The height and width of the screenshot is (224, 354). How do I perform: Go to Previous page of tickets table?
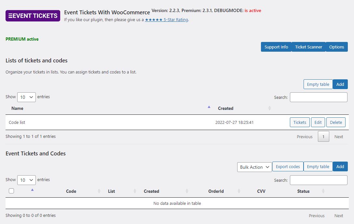tap(317, 216)
